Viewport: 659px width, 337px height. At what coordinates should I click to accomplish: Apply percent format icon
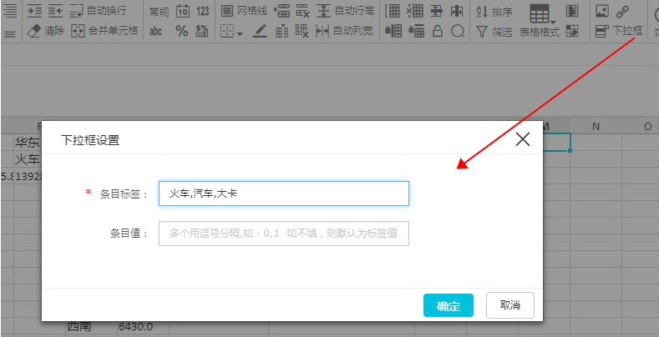point(181,31)
